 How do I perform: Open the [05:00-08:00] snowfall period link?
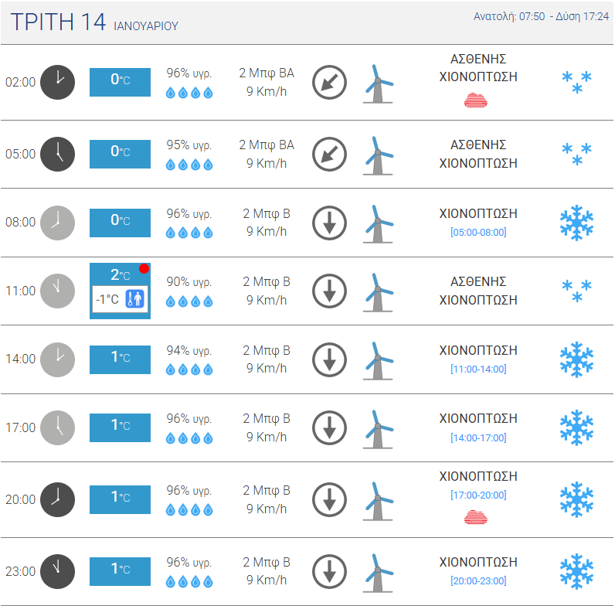click(x=478, y=233)
